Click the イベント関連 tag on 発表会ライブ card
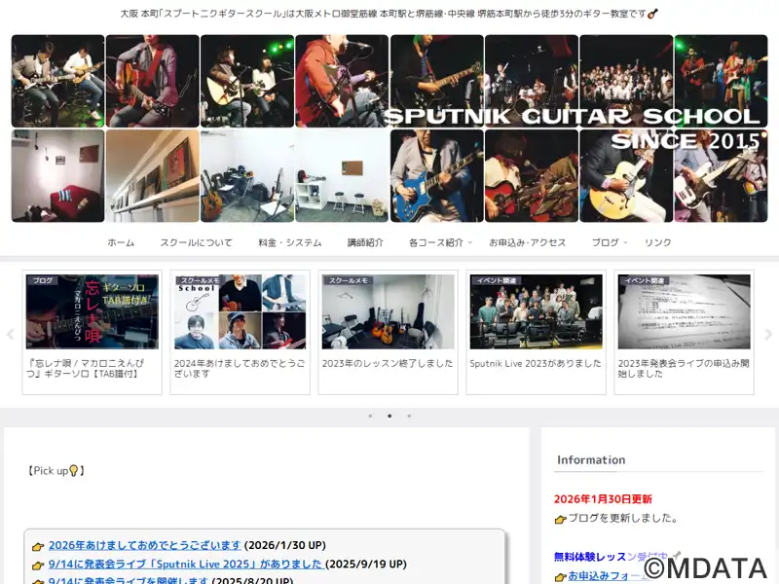 645,280
